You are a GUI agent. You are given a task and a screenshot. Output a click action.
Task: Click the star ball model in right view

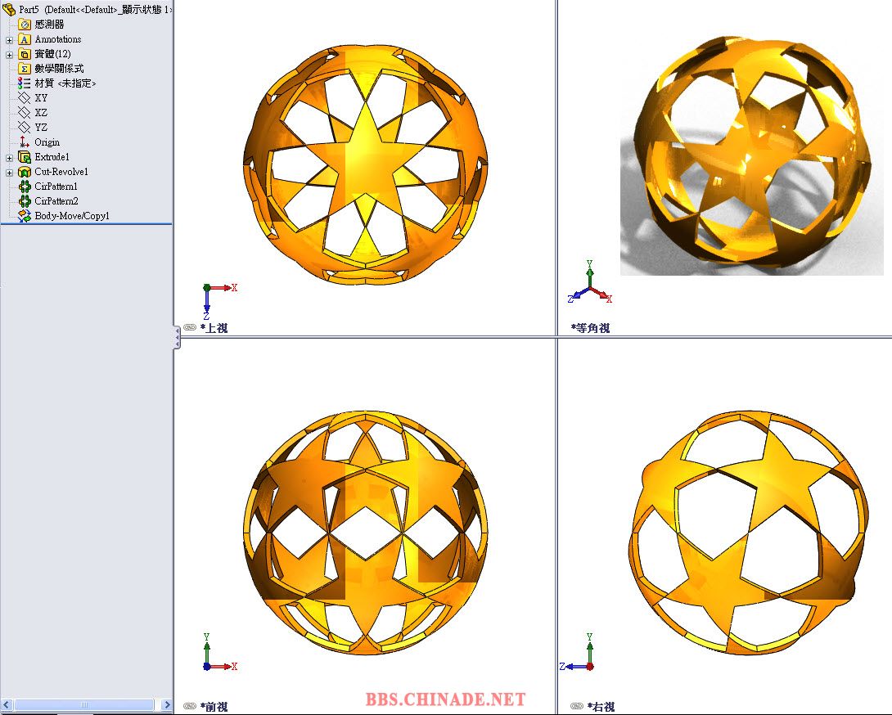[x=750, y=533]
